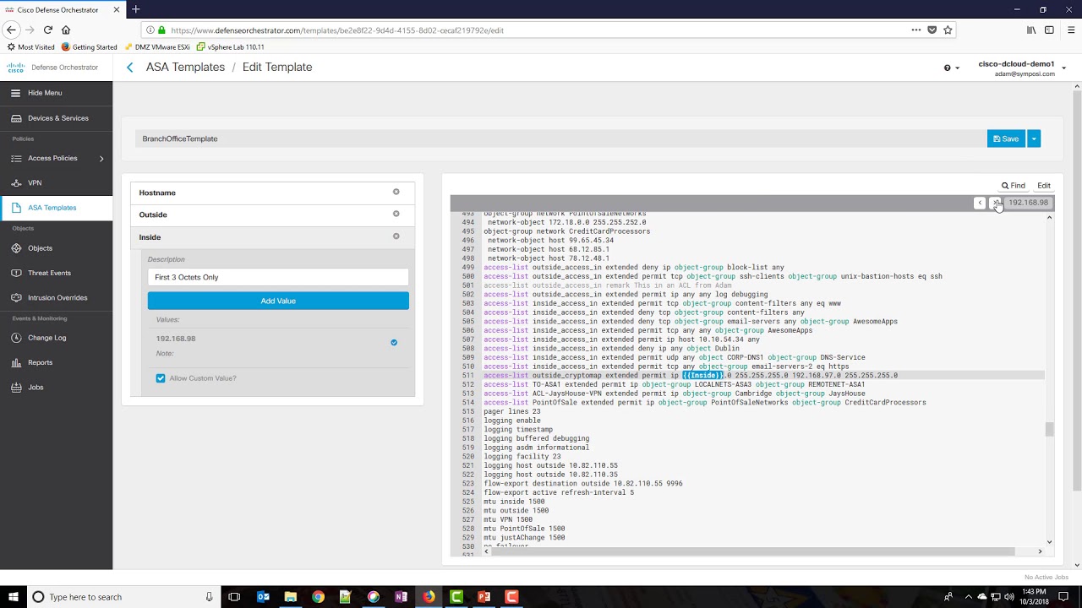Open the Save button dropdown arrow

[1034, 138]
